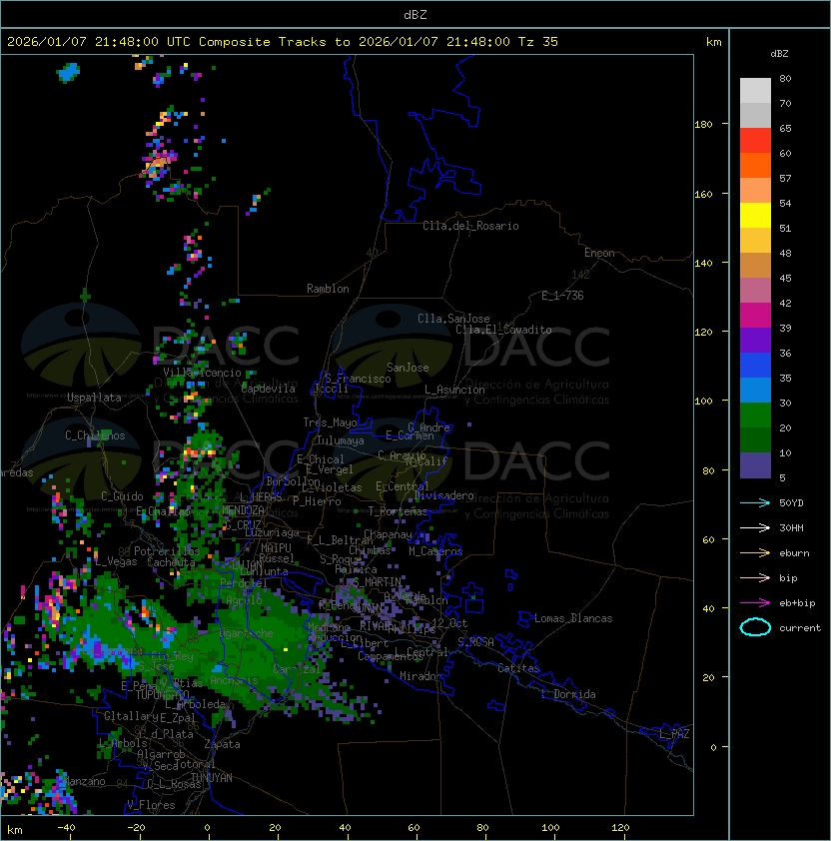Click the 'Tres_Mayo' map label
This screenshot has height=841, width=831.
(x=330, y=422)
